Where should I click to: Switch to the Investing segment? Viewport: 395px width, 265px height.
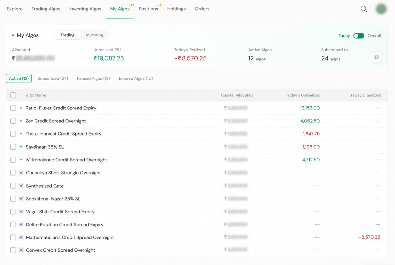94,35
